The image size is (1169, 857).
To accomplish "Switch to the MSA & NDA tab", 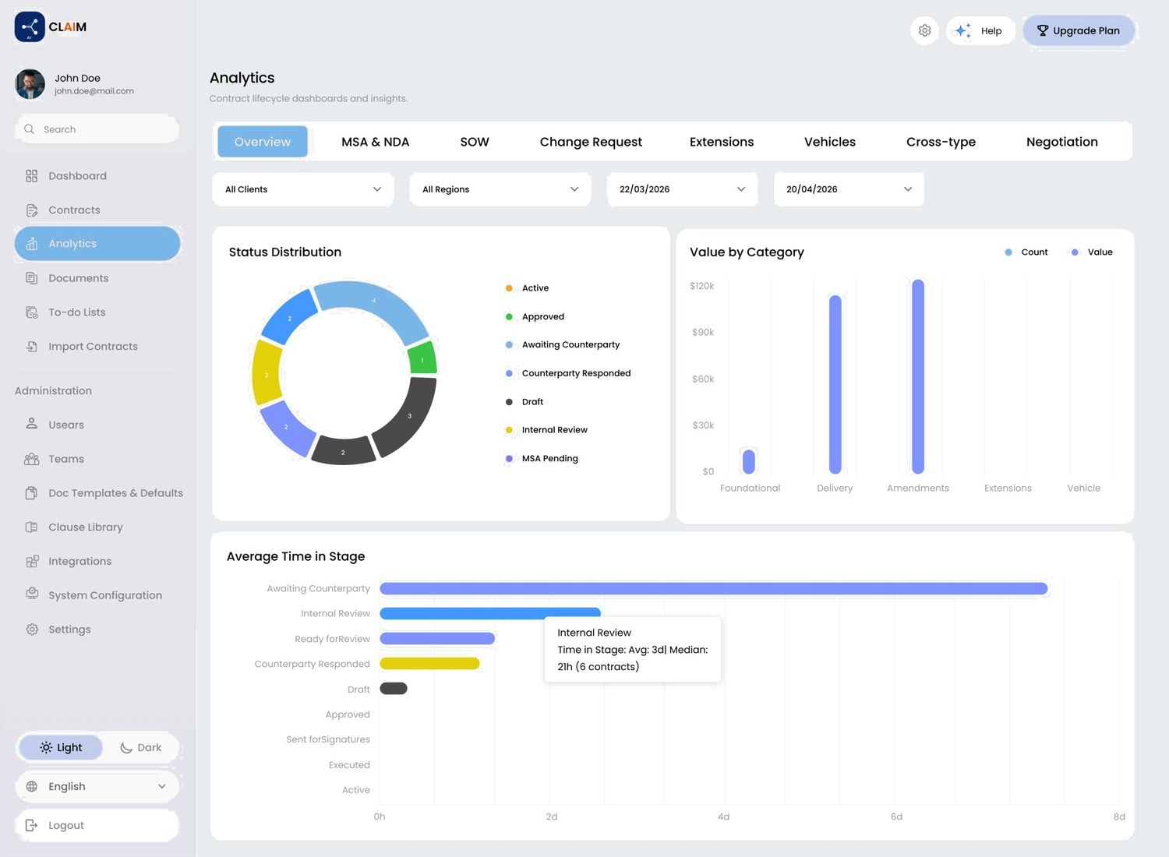I will [376, 142].
